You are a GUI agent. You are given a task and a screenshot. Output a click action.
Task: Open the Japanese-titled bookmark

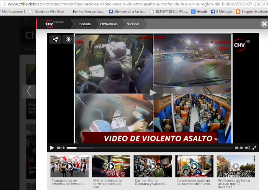pyautogui.click(x=169, y=11)
